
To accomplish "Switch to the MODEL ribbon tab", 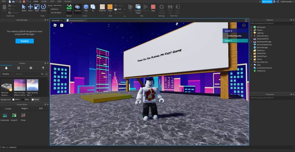I will 44,1.
